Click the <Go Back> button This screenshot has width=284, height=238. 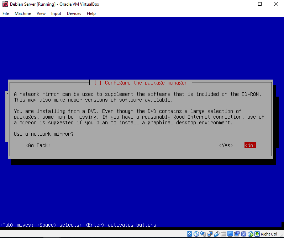coord(38,145)
